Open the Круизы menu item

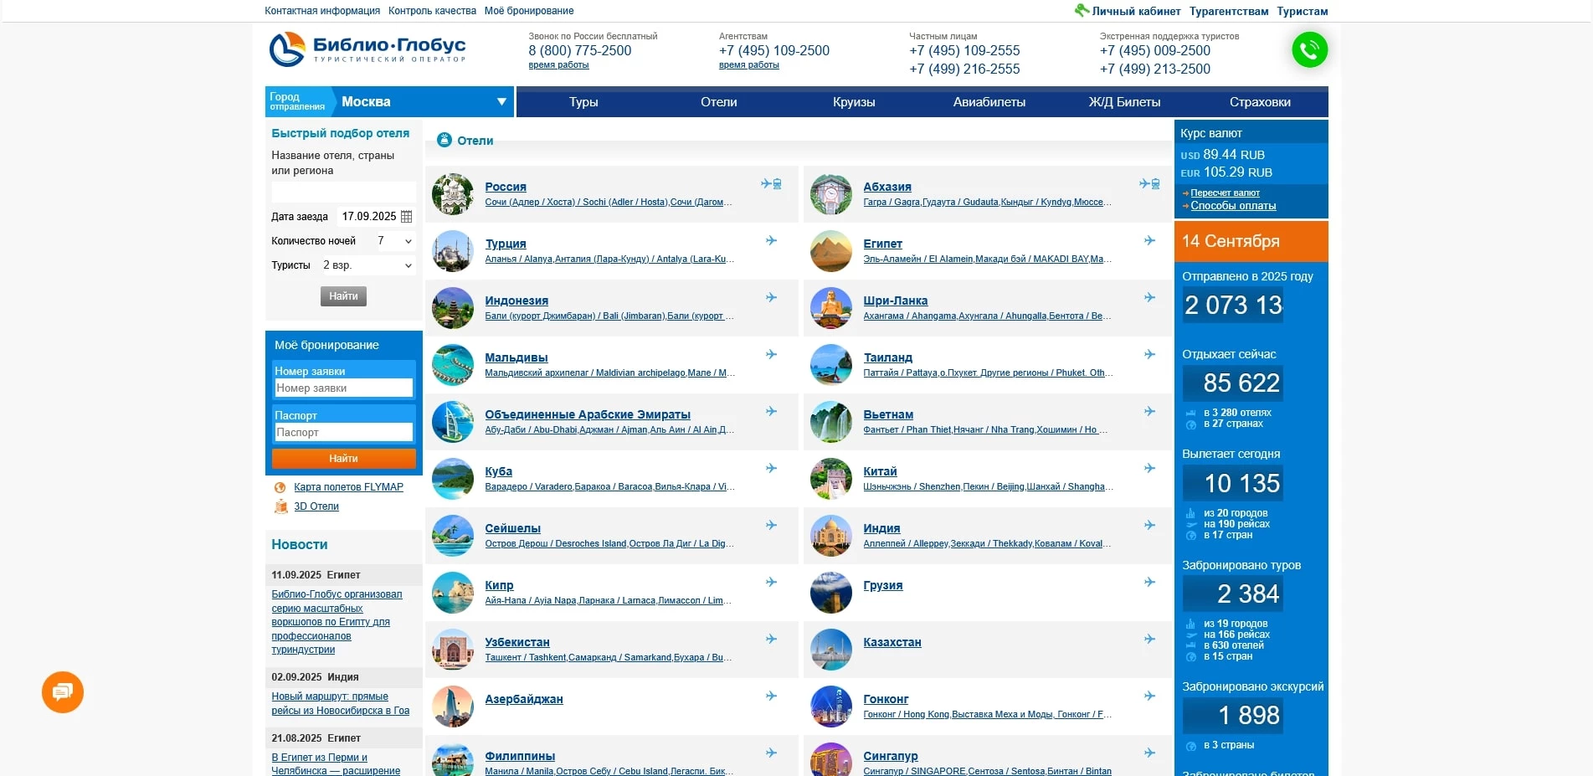coord(854,102)
